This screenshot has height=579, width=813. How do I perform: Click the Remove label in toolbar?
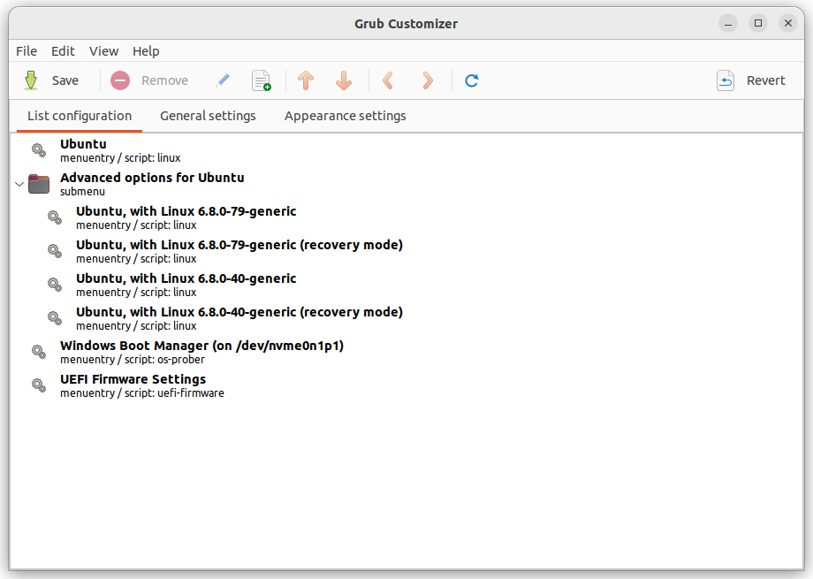(x=164, y=80)
